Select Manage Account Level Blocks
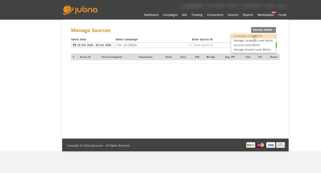 tap(253, 49)
